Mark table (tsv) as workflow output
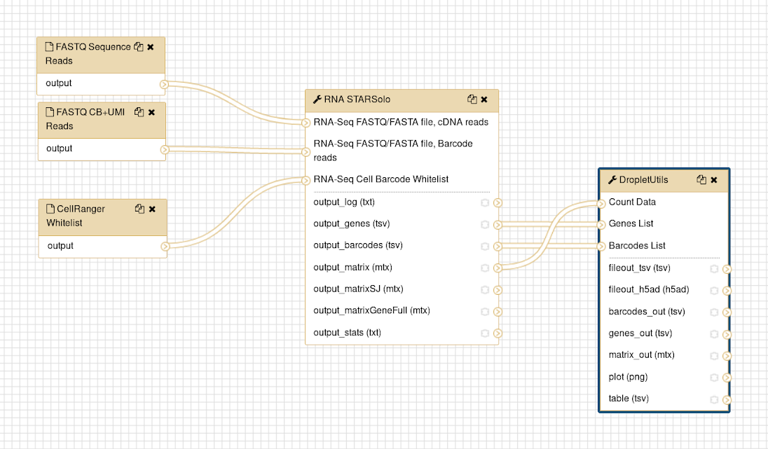Viewport: 768px width, 449px height. pos(714,399)
